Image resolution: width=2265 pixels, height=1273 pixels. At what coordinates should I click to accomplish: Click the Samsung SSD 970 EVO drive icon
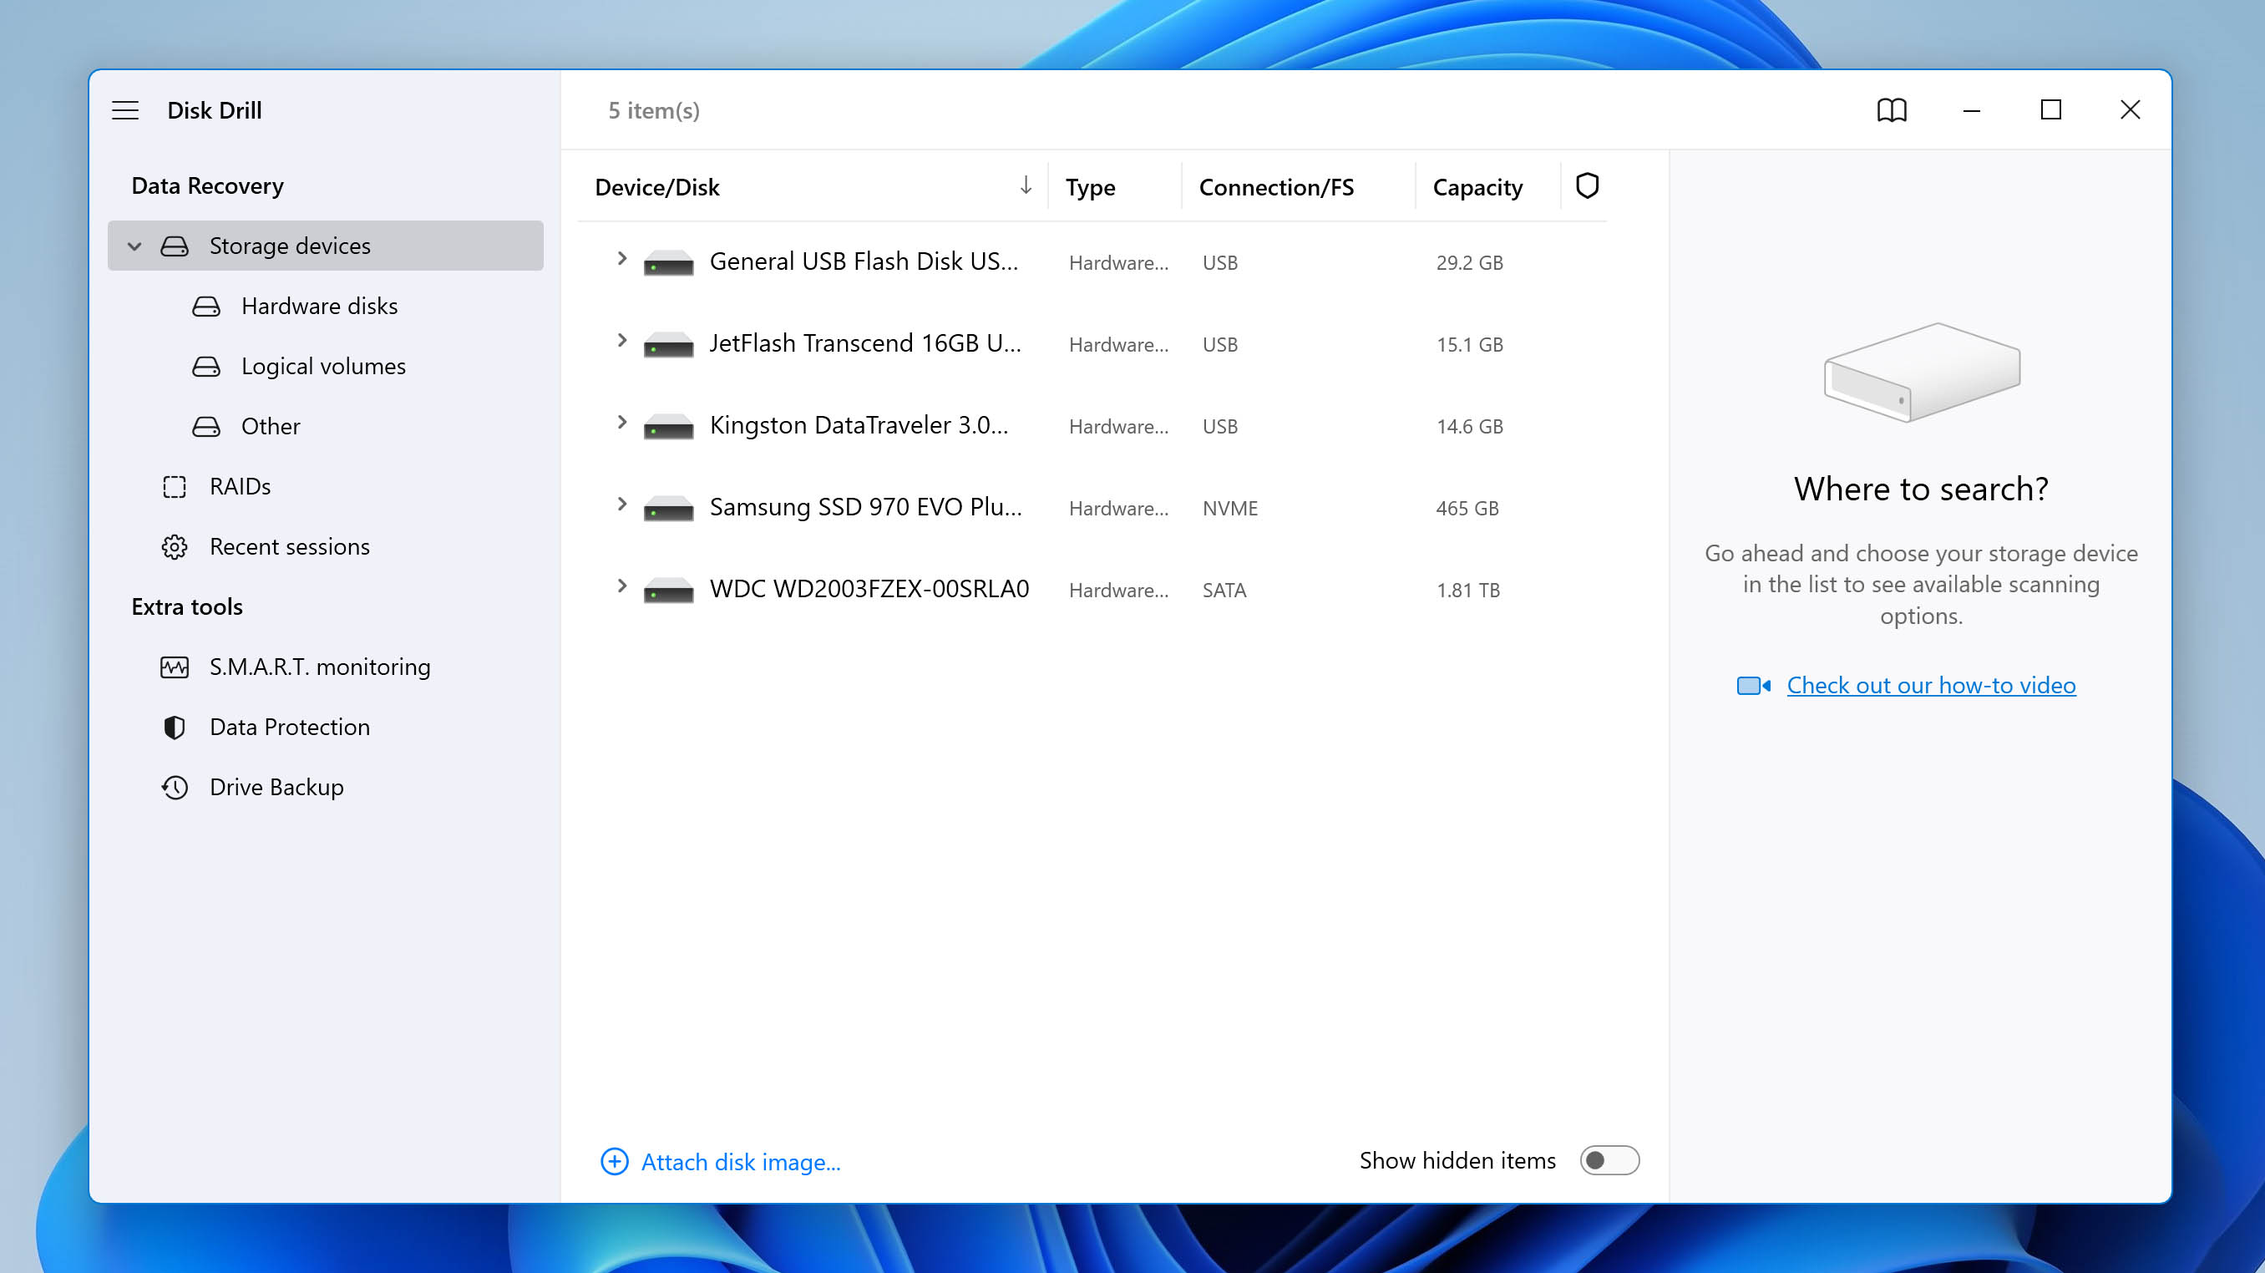(x=668, y=507)
